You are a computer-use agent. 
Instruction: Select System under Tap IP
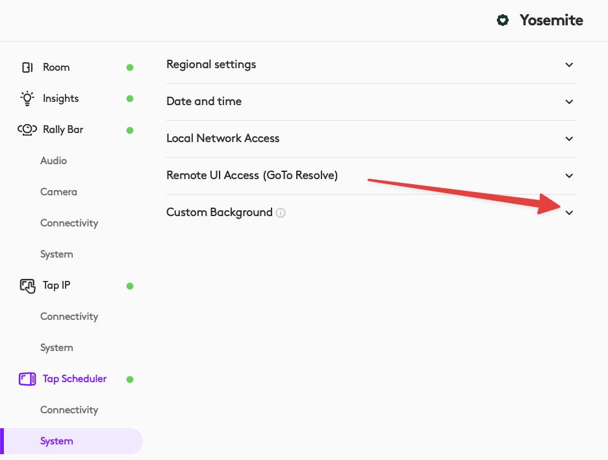click(x=57, y=348)
